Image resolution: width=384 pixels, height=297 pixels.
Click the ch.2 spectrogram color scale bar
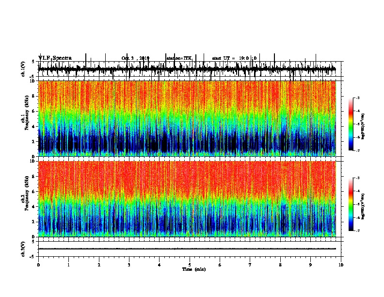[x=351, y=204]
